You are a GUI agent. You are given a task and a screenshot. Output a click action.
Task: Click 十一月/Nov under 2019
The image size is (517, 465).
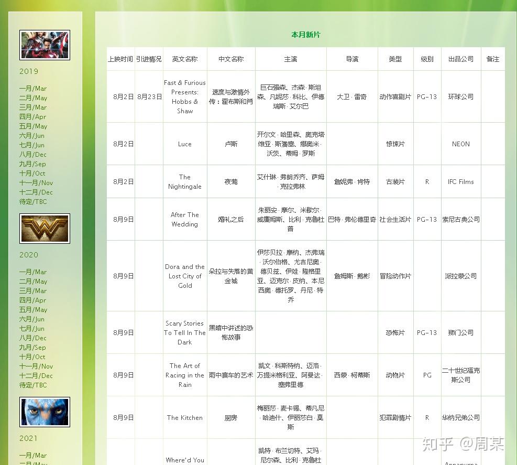tap(36, 183)
